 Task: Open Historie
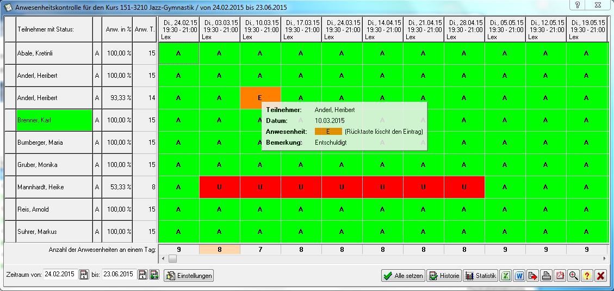pyautogui.click(x=444, y=276)
